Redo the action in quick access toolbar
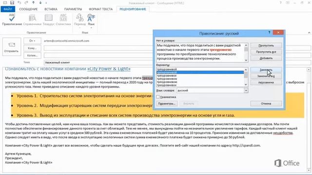This screenshot has height=175, width=312. (26, 3)
